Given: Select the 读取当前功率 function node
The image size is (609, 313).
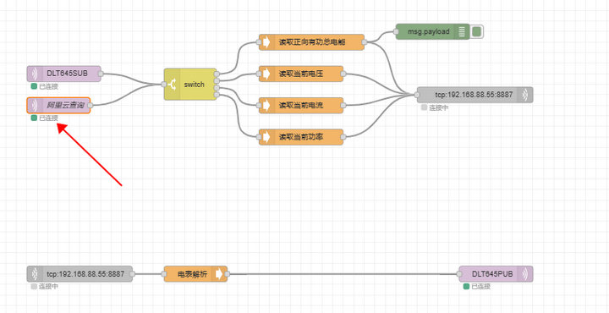Looking at the screenshot, I should click(301, 137).
